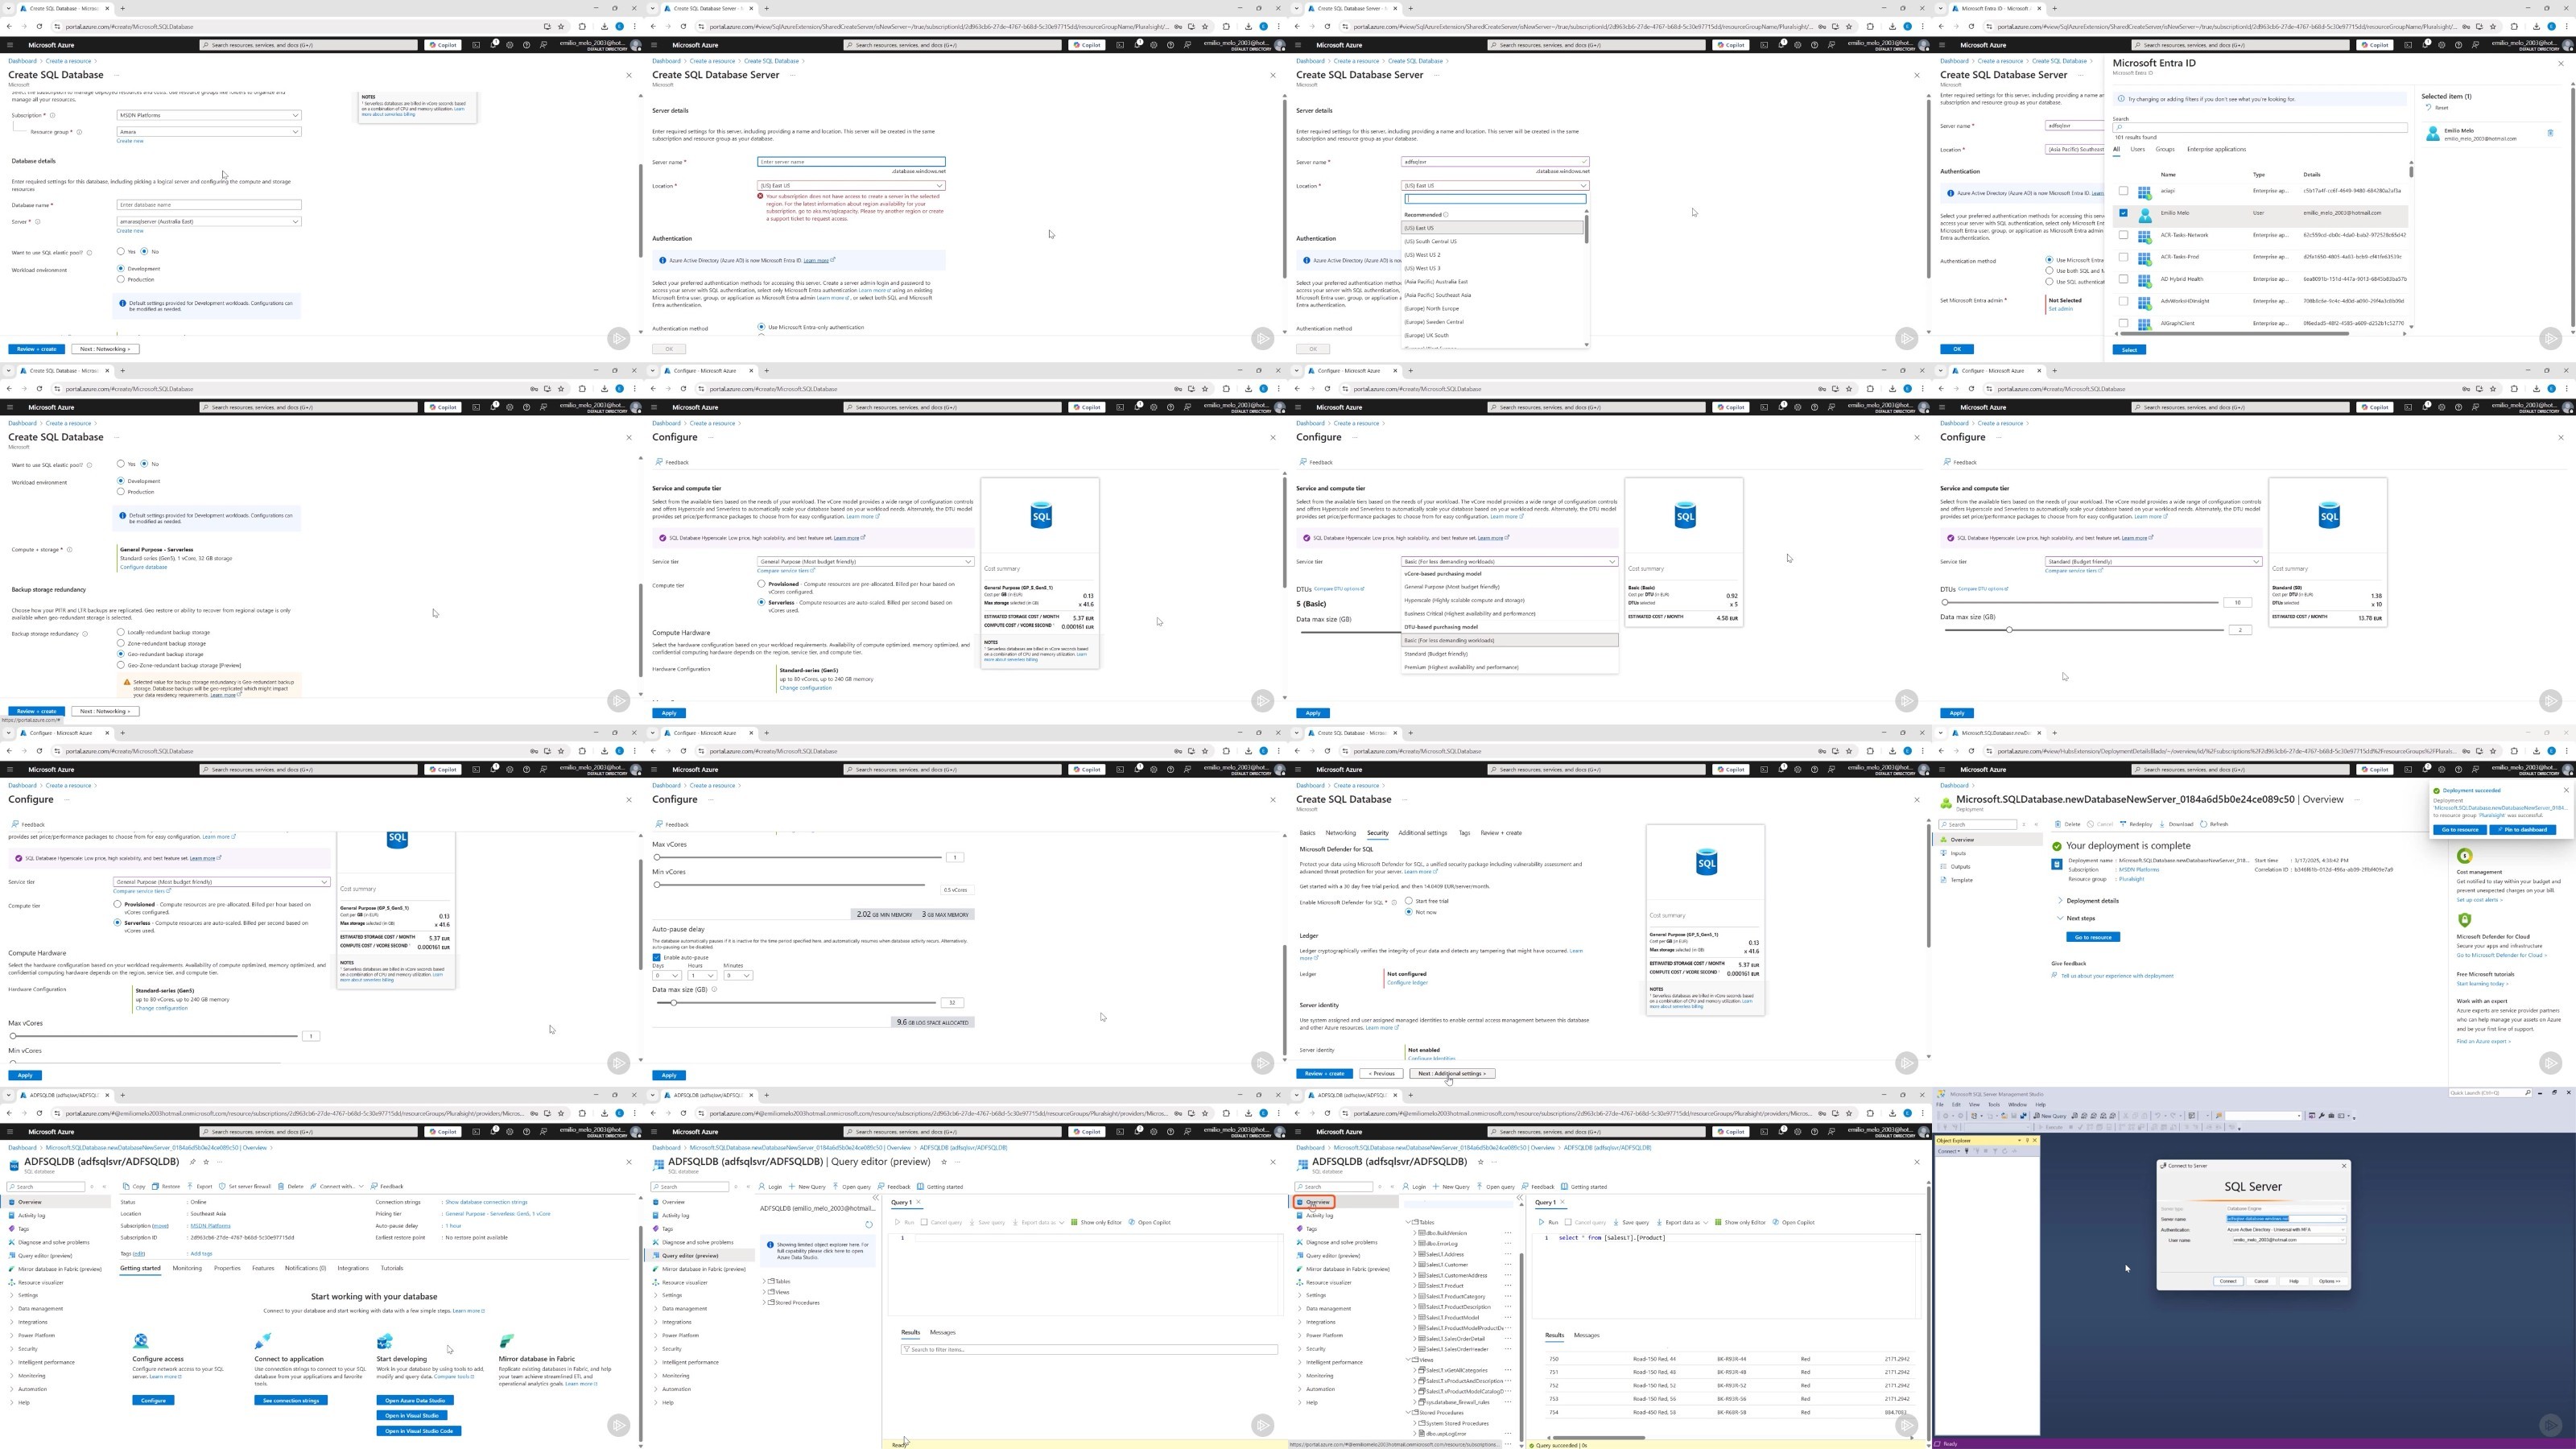Click Redeploy in the deployment toolbar
Viewport: 2576px width, 1449px height.
[2136, 824]
